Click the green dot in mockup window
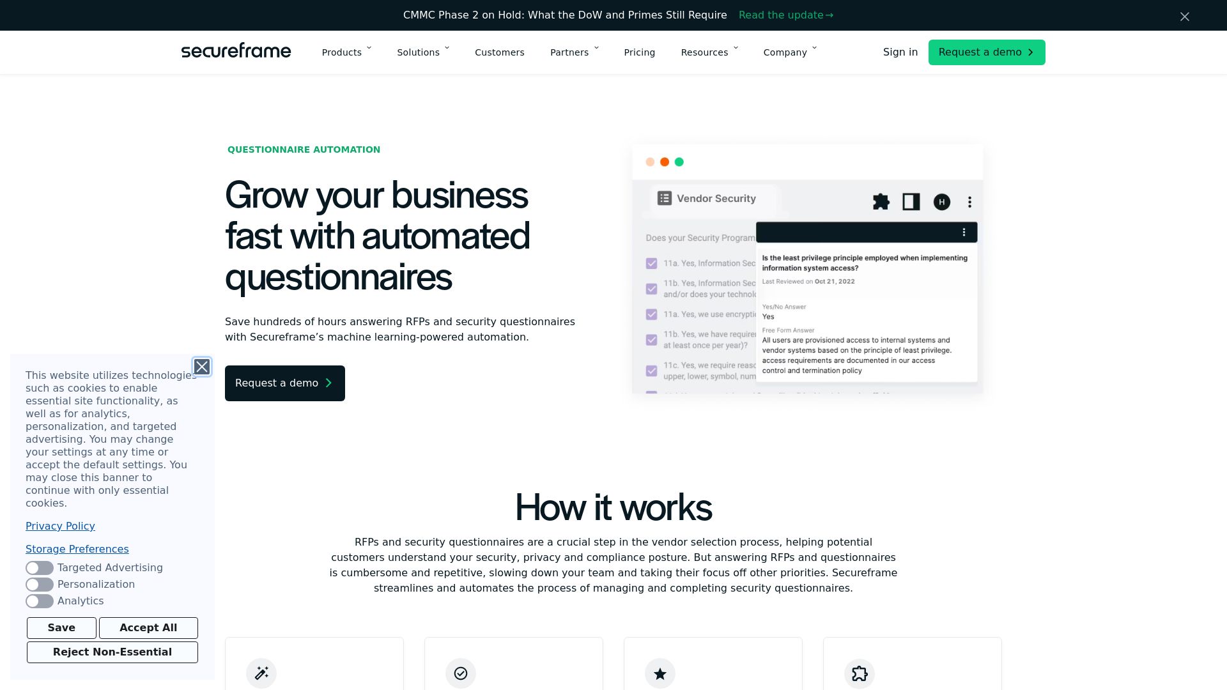The height and width of the screenshot is (690, 1227). coord(679,162)
